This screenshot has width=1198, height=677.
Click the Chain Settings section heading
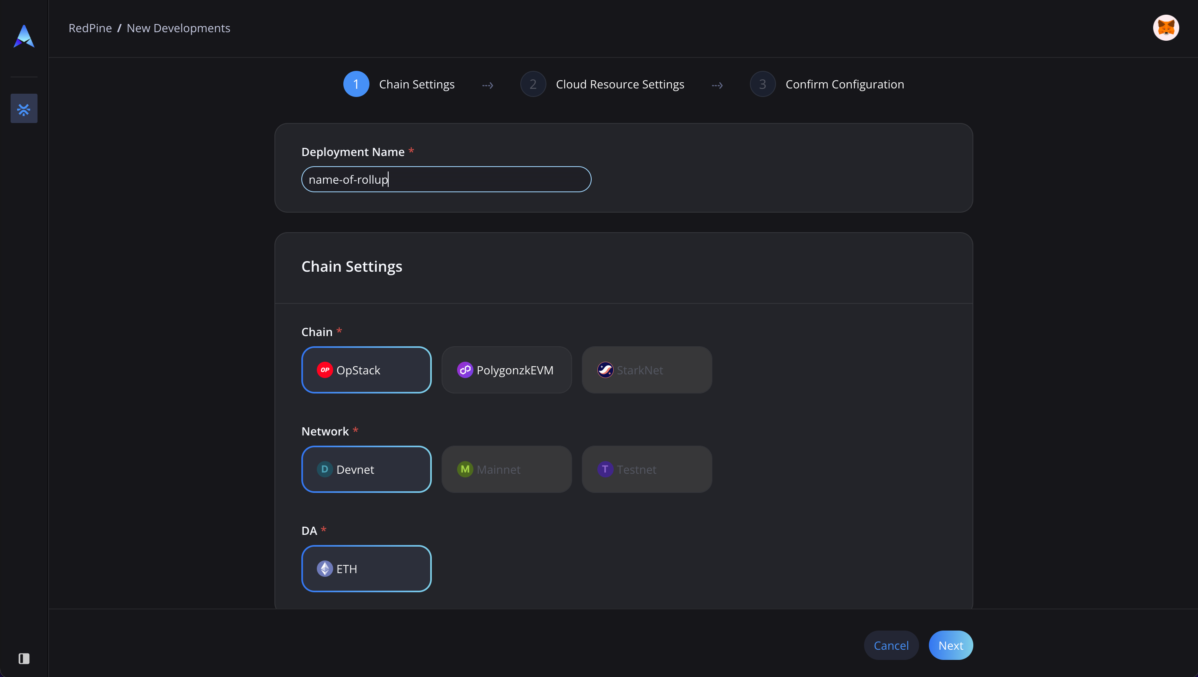(x=352, y=266)
